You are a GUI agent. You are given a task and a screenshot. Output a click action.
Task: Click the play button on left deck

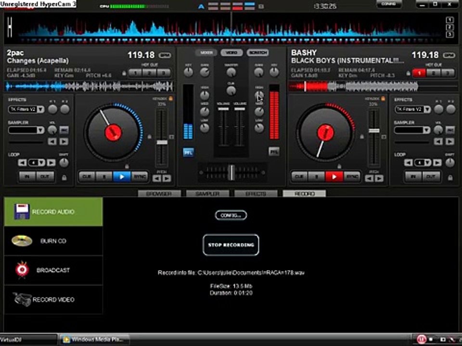tap(122, 176)
